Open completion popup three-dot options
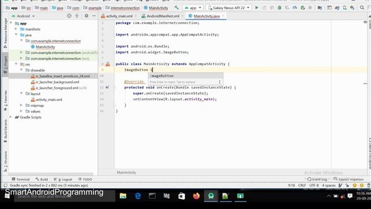The height and width of the screenshot is (209, 371). [220, 82]
